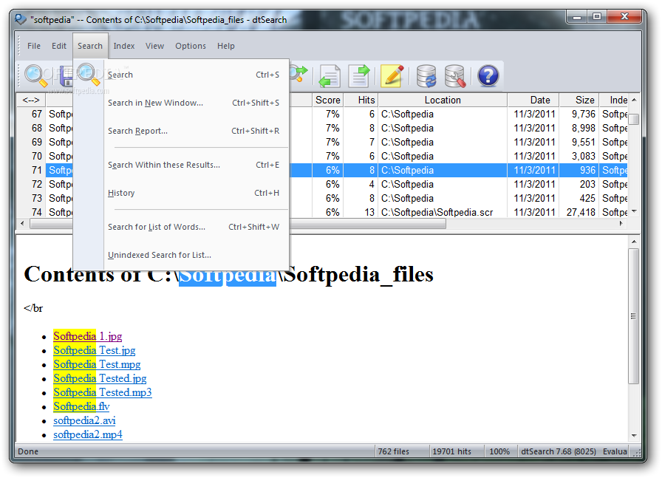Click the 19701 hits status entry
The width and height of the screenshot is (662, 478).
tap(451, 451)
